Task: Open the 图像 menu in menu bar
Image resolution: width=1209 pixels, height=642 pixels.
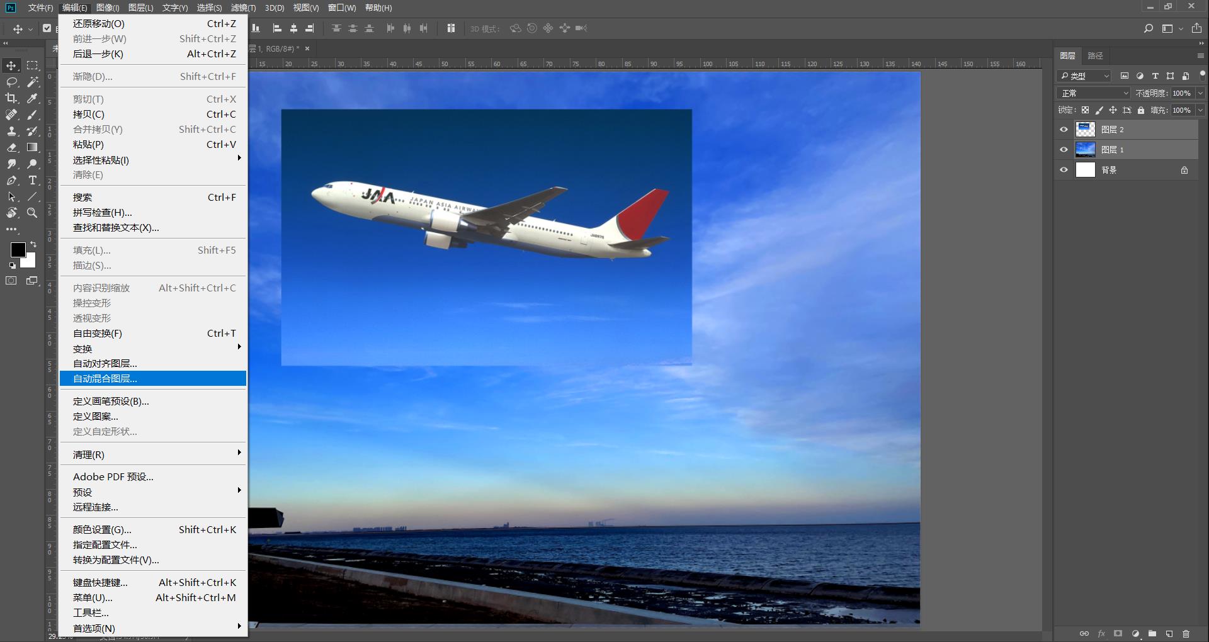Action: click(108, 8)
